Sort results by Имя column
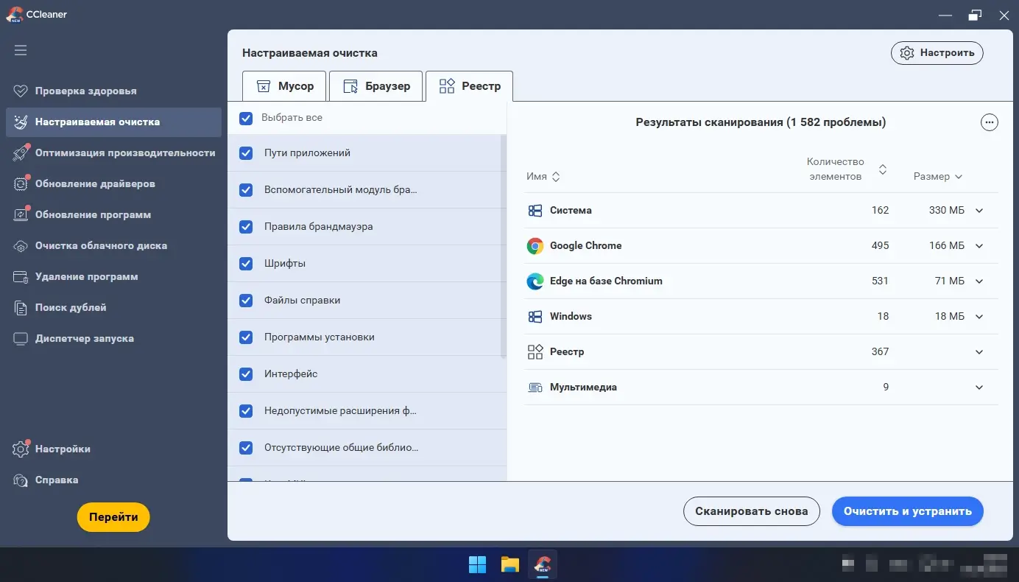The image size is (1019, 582). (x=543, y=177)
